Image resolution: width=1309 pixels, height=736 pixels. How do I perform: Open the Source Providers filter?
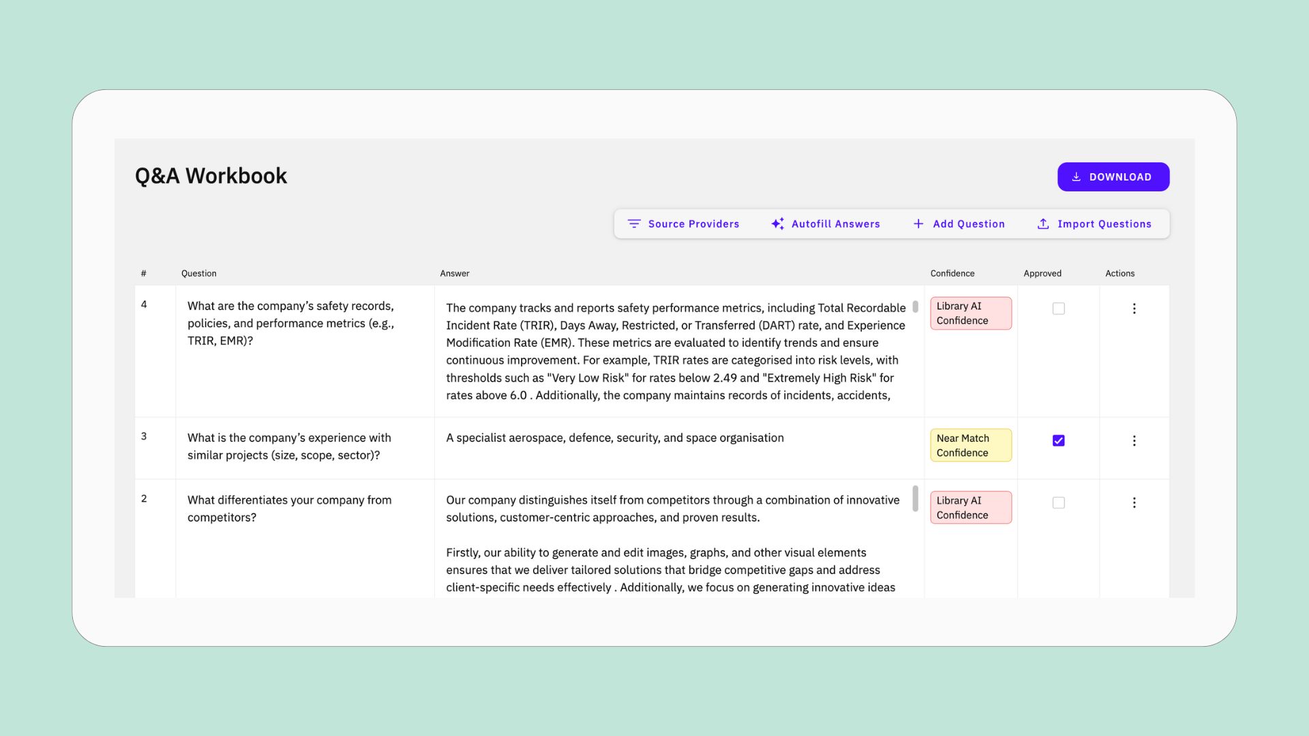pyautogui.click(x=683, y=224)
